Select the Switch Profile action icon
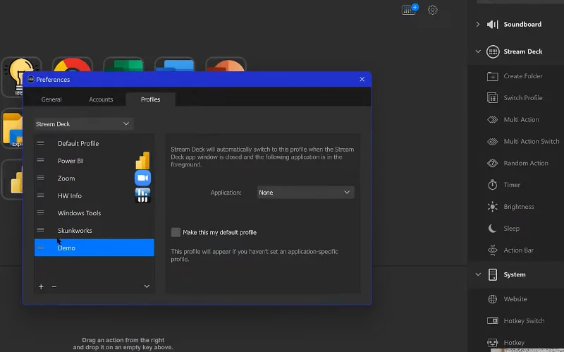This screenshot has width=564, height=352. coord(492,98)
